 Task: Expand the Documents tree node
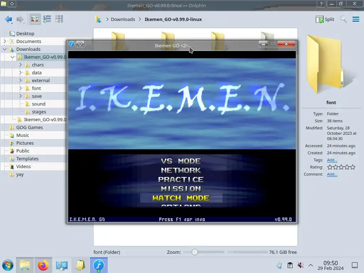pos(5,41)
